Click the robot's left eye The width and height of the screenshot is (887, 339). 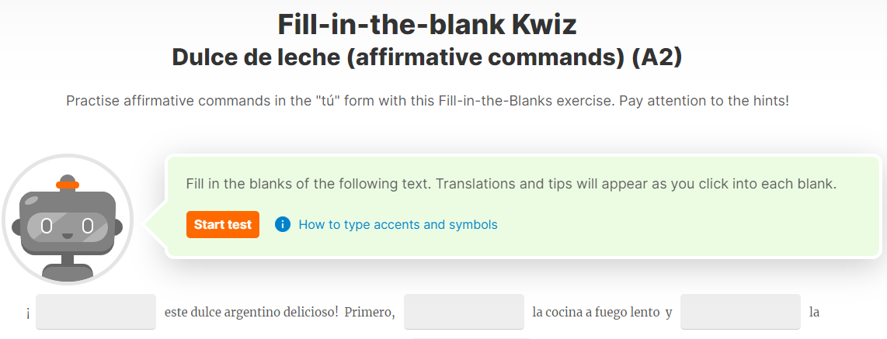pyautogui.click(x=47, y=226)
